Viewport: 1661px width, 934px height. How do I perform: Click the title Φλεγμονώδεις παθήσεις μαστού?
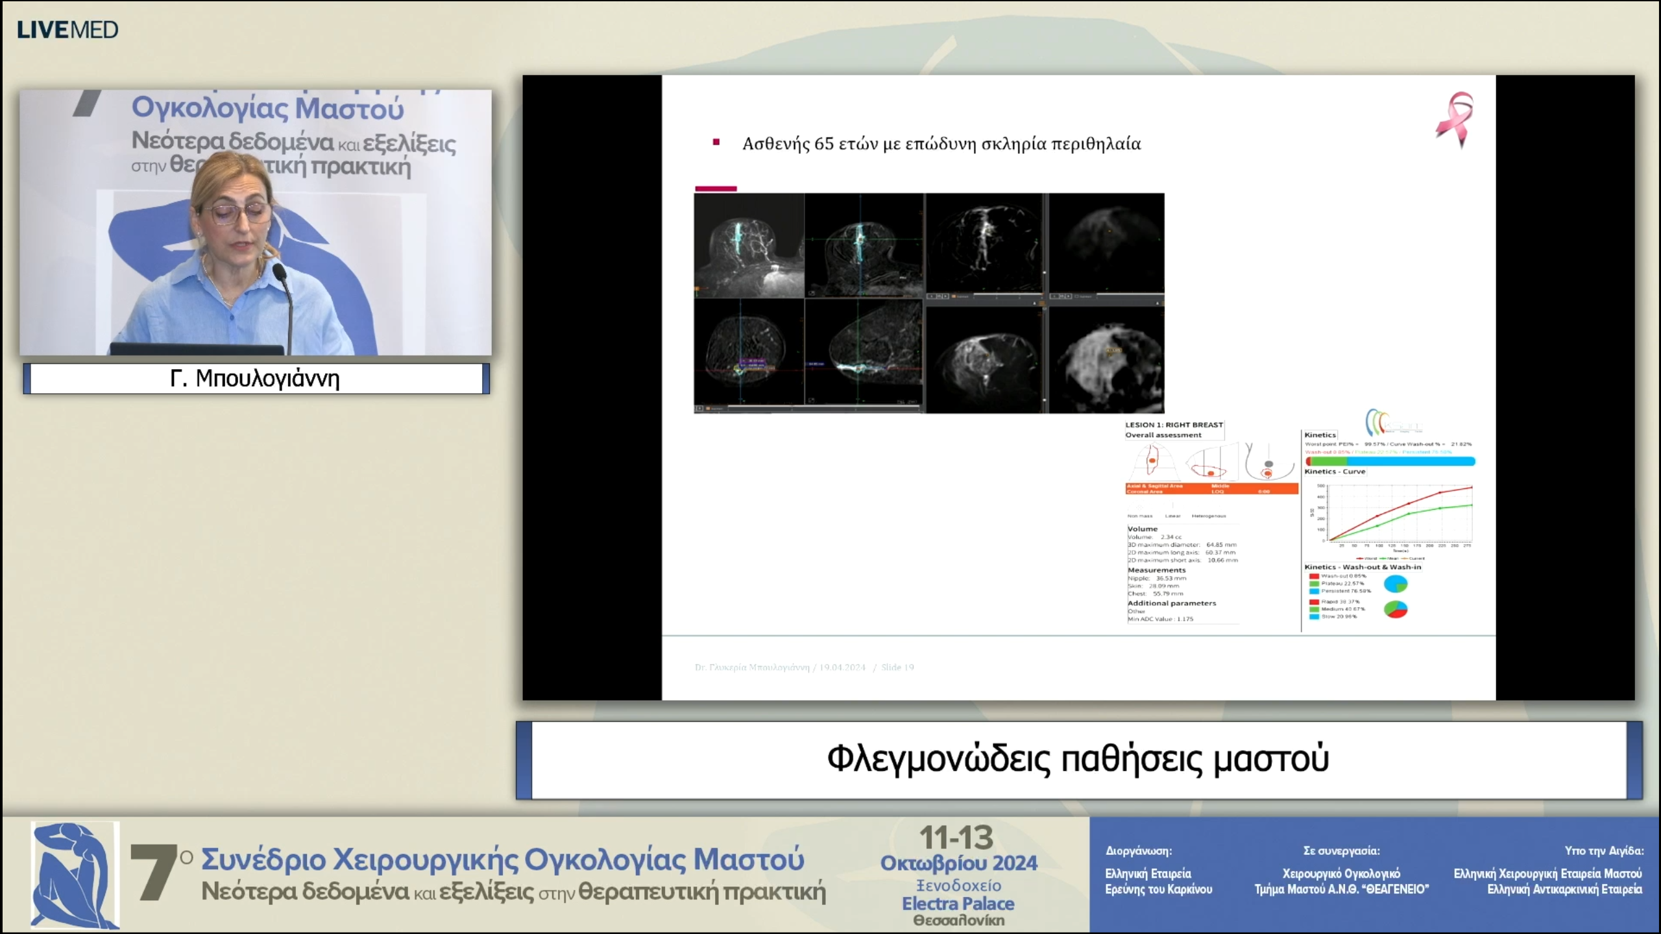tap(1078, 760)
